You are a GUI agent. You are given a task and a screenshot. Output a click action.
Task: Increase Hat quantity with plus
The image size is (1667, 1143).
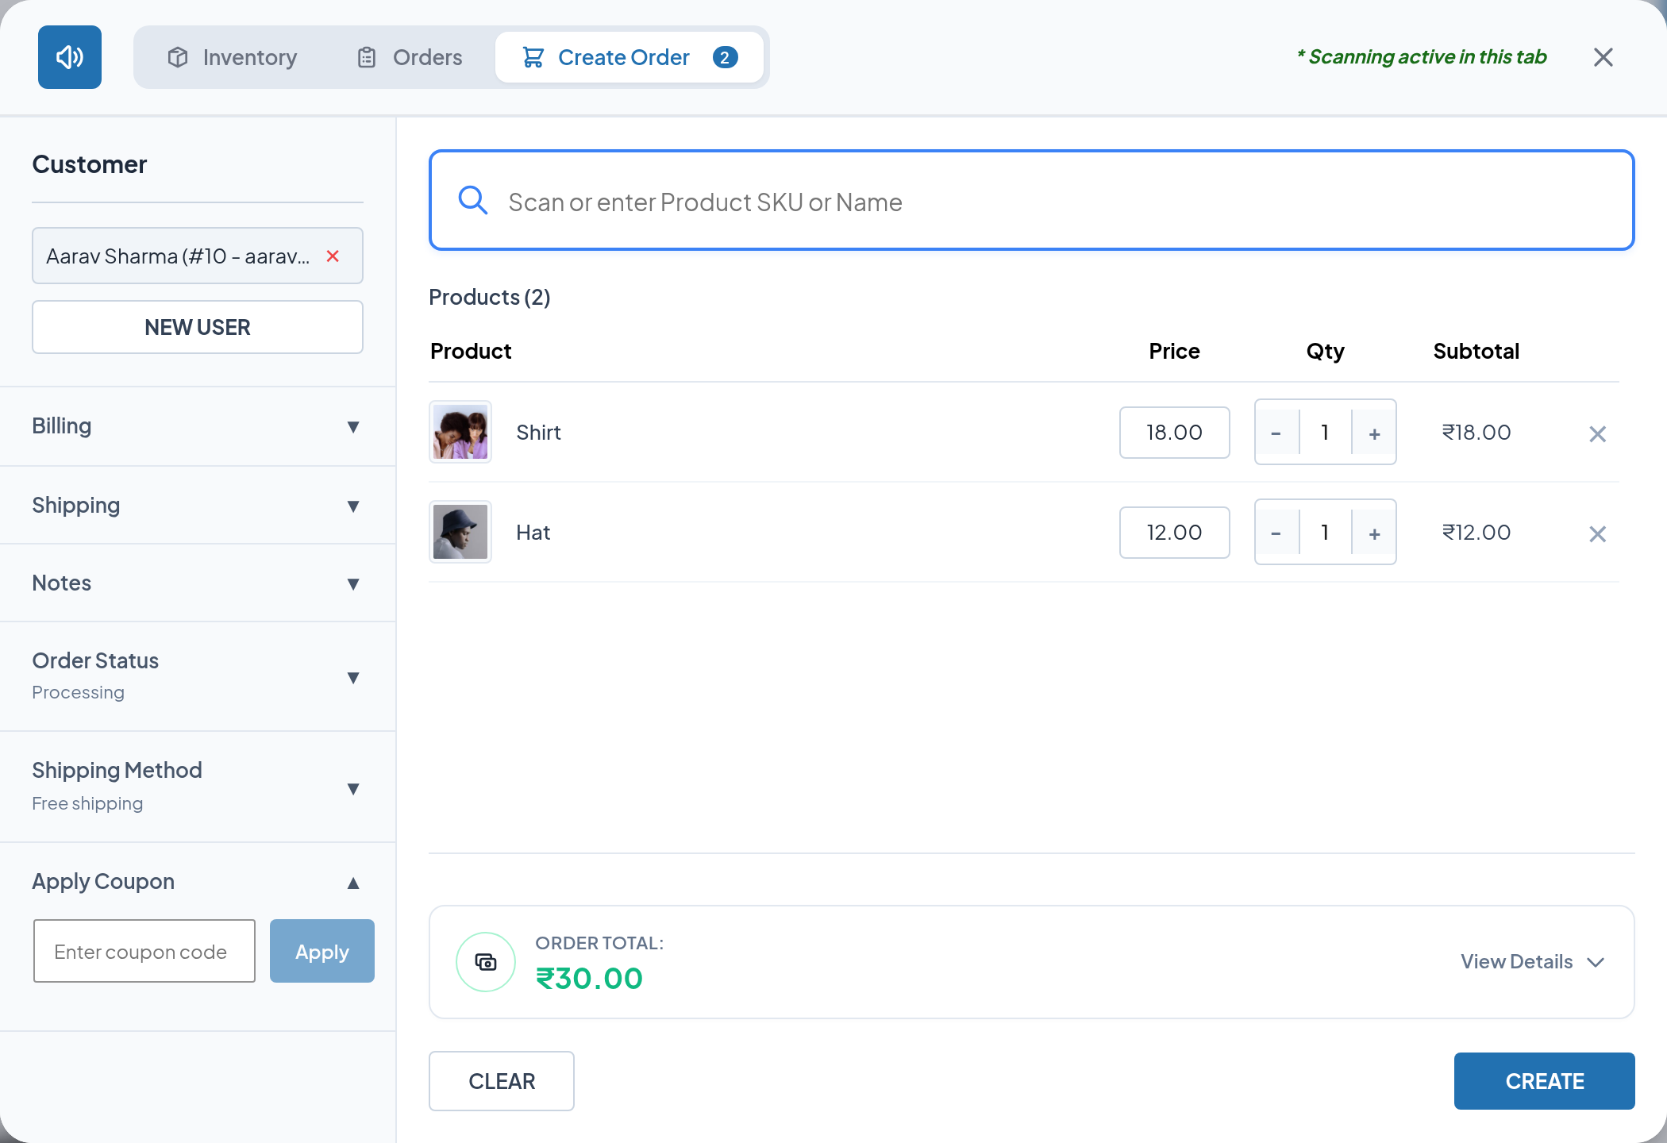pos(1374,533)
